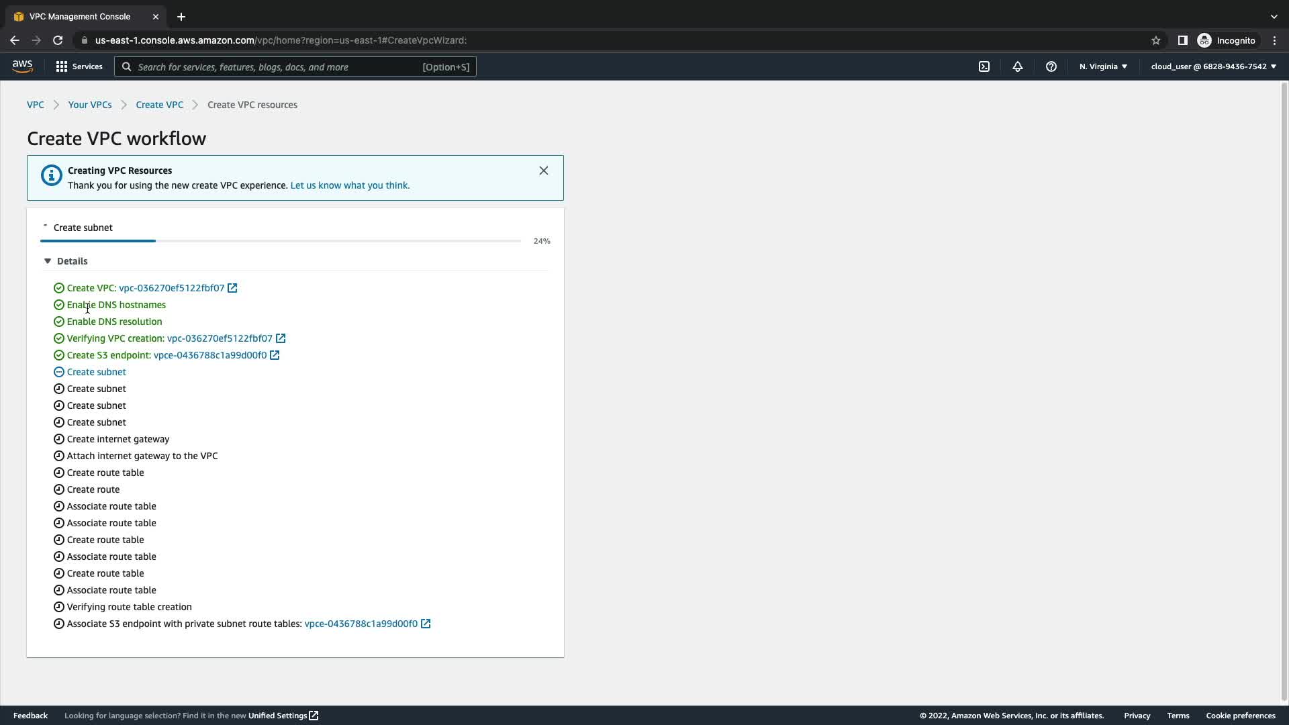Click external link icon beside S3 endpoint ID

pos(275,355)
